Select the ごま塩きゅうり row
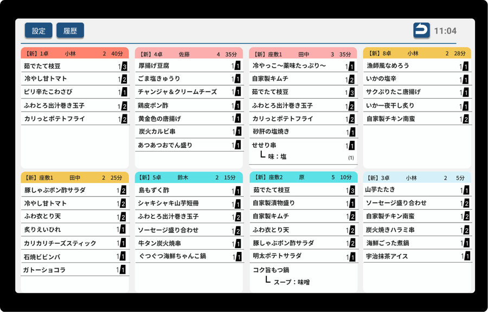The image size is (488, 312). tap(189, 79)
